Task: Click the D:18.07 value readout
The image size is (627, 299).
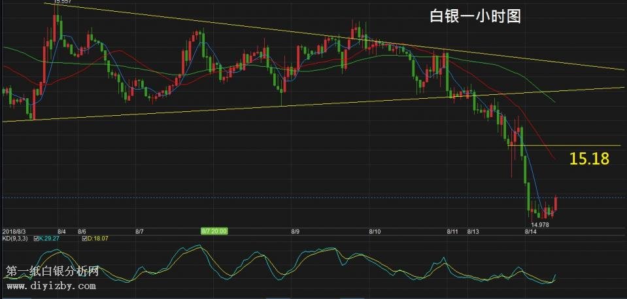Action: point(97,239)
